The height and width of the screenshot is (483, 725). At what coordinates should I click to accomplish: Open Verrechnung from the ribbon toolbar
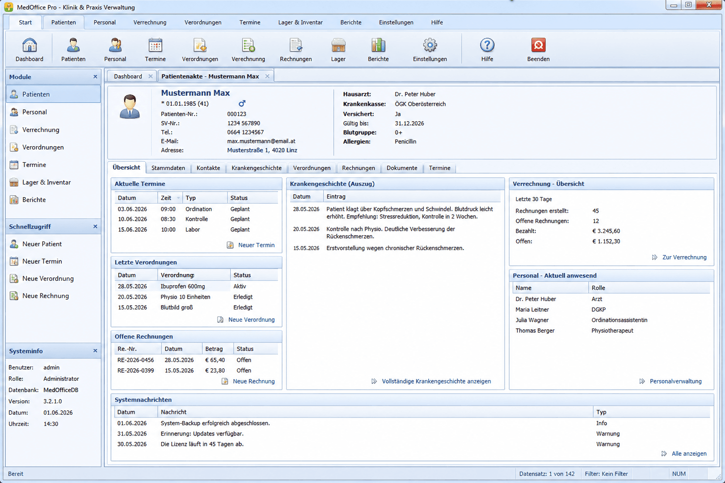click(248, 50)
